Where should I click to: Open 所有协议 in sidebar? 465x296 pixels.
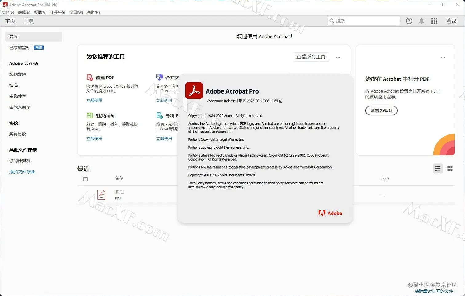18,134
